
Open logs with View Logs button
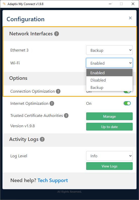coord(109,166)
